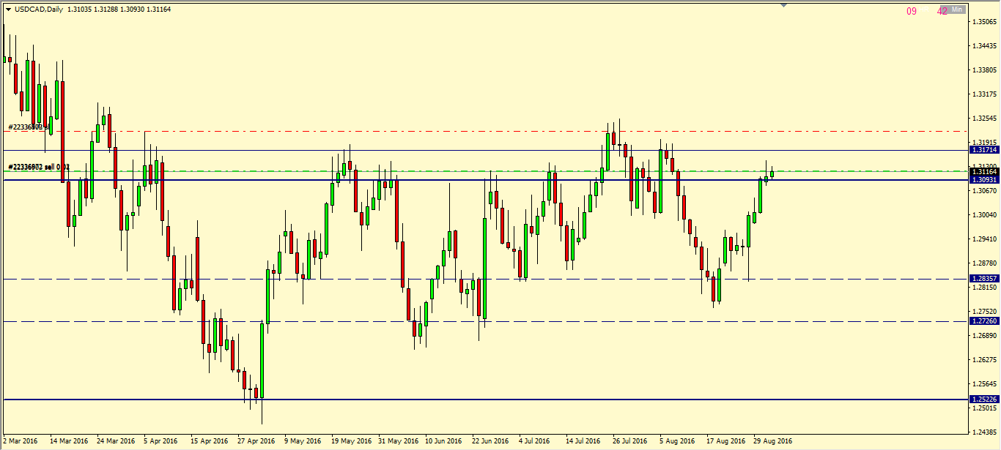Click the 1.31714 price level tag
1001x450 pixels.
pyautogui.click(x=983, y=149)
